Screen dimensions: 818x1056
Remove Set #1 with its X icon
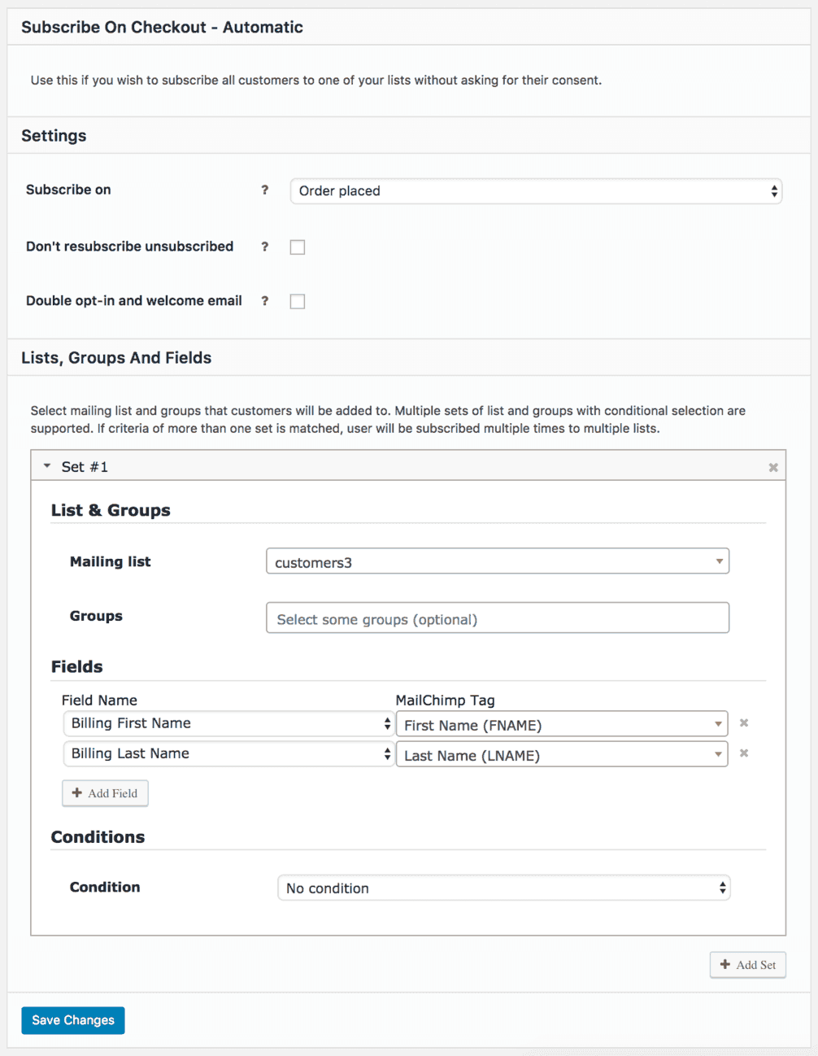(773, 467)
